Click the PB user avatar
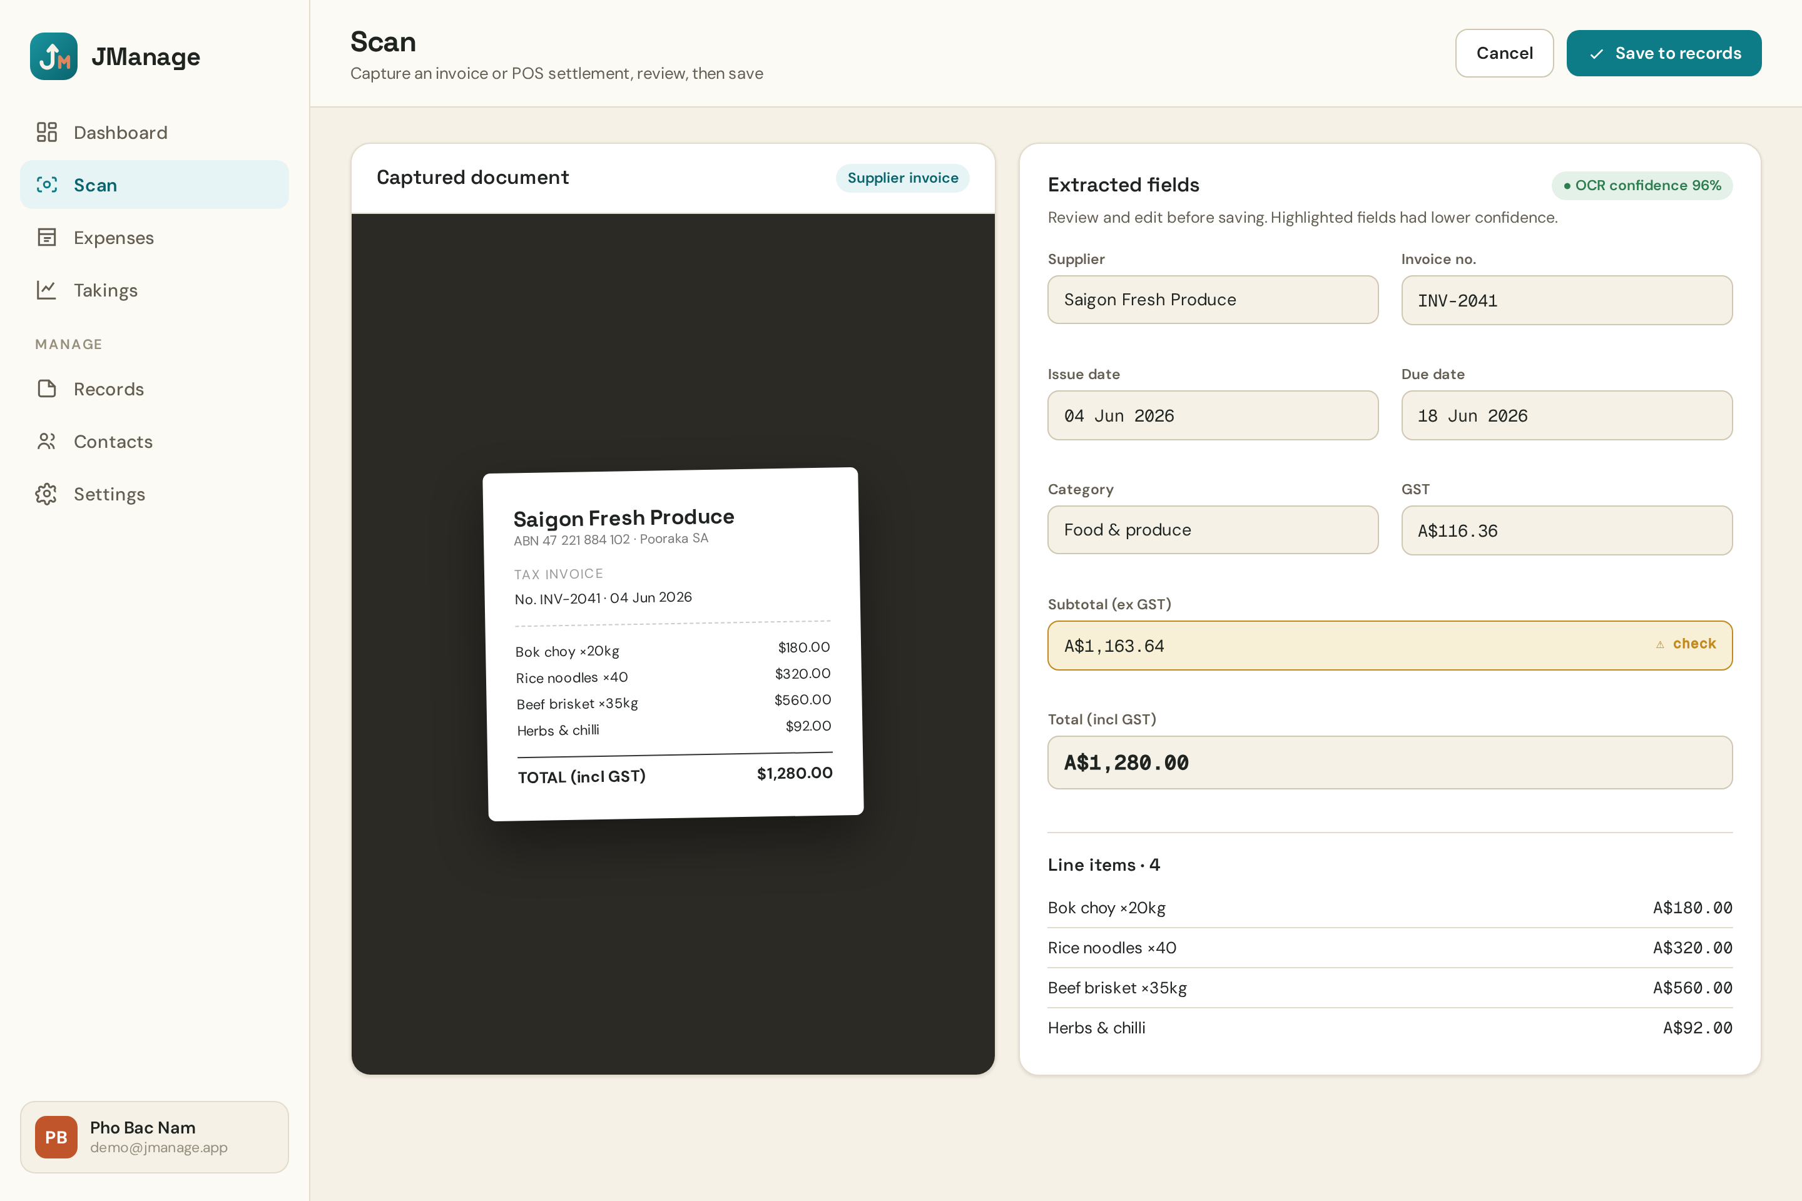Screen dimensions: 1802x1201 (56, 1137)
